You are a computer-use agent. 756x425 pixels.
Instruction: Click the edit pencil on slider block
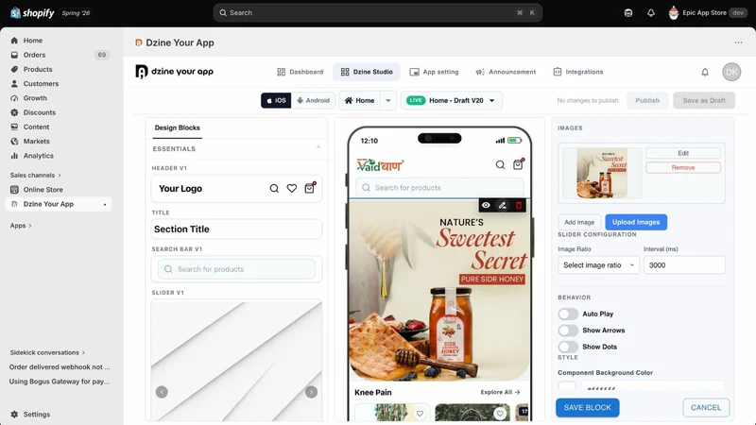tap(503, 206)
